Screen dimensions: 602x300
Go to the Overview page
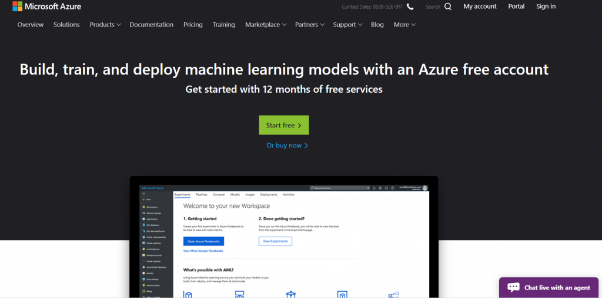[x=31, y=25]
